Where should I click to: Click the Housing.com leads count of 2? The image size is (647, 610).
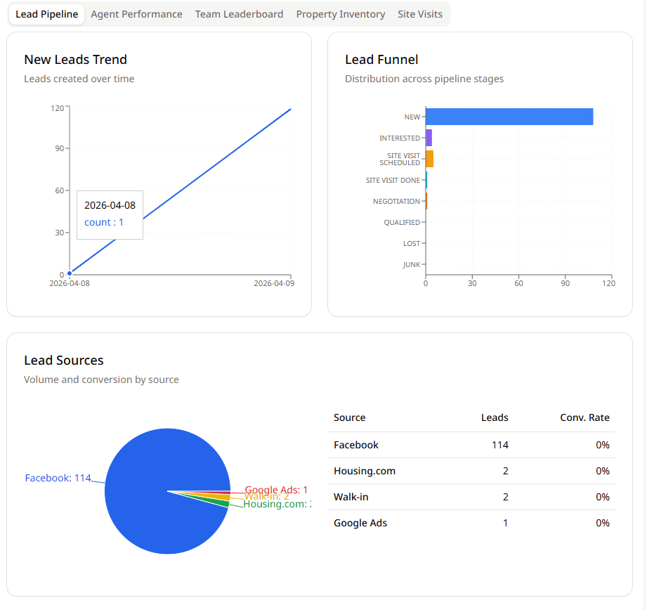505,471
